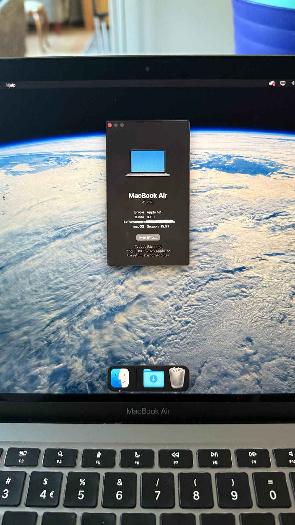
Task: Open the Downloads folder in Dock
Action: click(x=154, y=378)
